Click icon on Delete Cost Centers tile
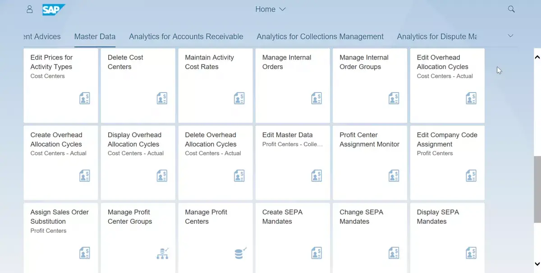Viewport: 541px width, 273px height. pyautogui.click(x=162, y=98)
